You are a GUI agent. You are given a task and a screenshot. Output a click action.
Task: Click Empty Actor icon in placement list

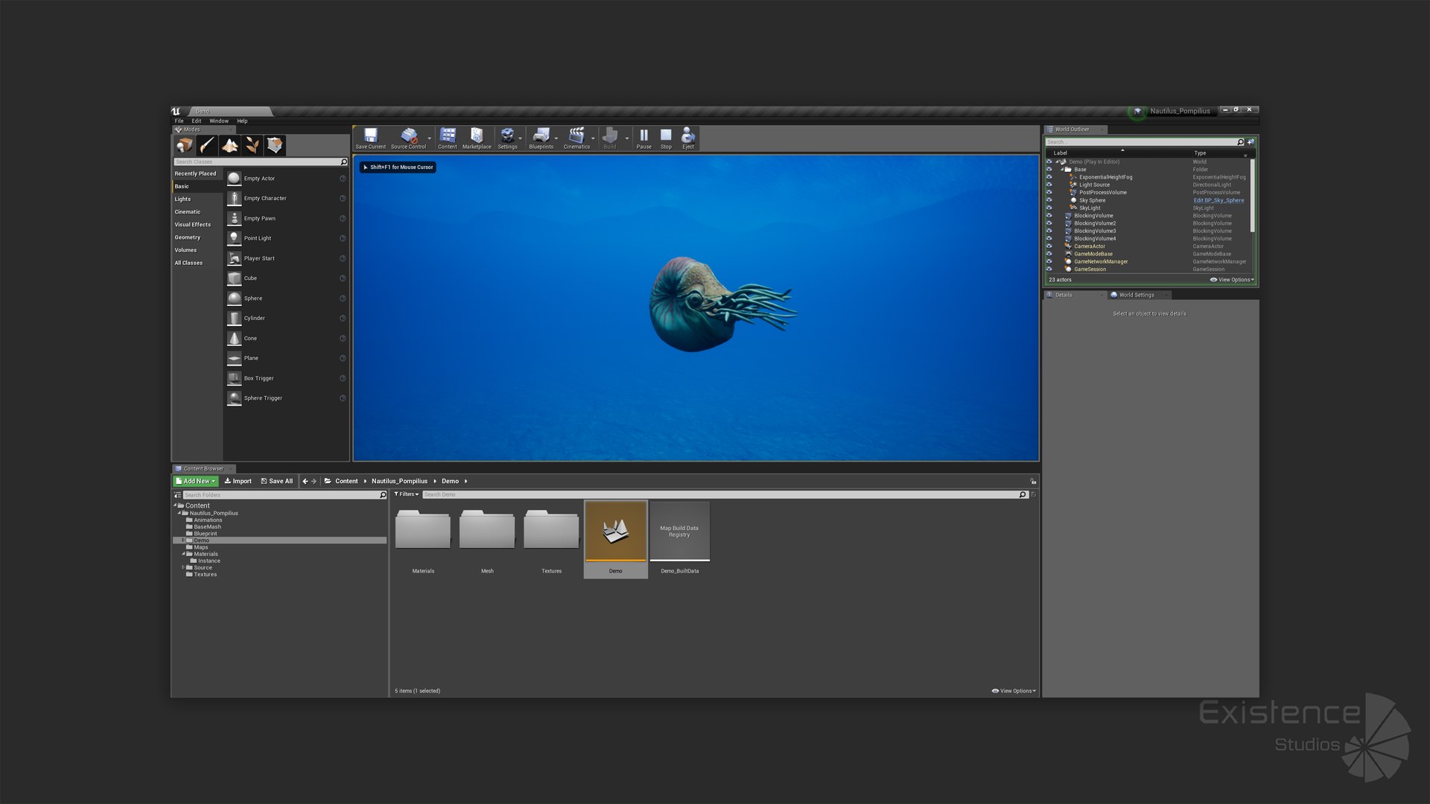234,179
